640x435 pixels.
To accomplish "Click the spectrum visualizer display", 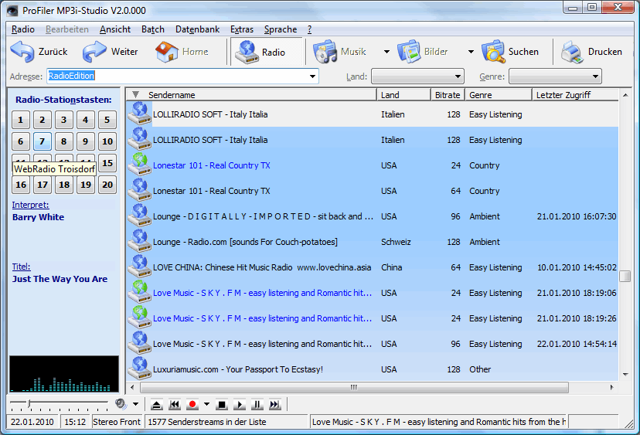I will point(64,374).
